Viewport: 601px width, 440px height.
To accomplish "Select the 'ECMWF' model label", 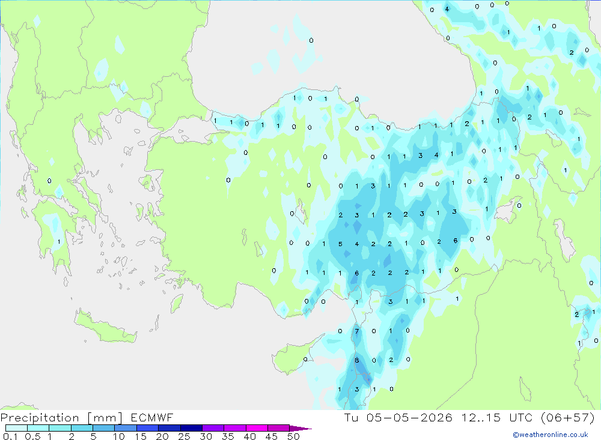I will tap(152, 417).
